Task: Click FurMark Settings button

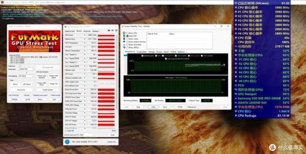Action: [14, 99]
